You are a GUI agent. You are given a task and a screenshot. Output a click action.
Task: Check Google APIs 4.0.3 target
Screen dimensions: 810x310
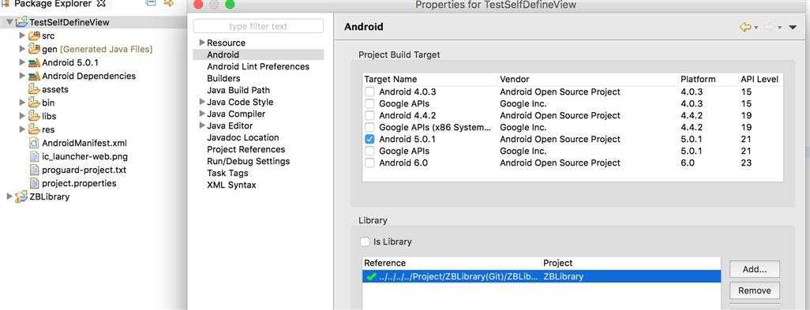tap(369, 103)
